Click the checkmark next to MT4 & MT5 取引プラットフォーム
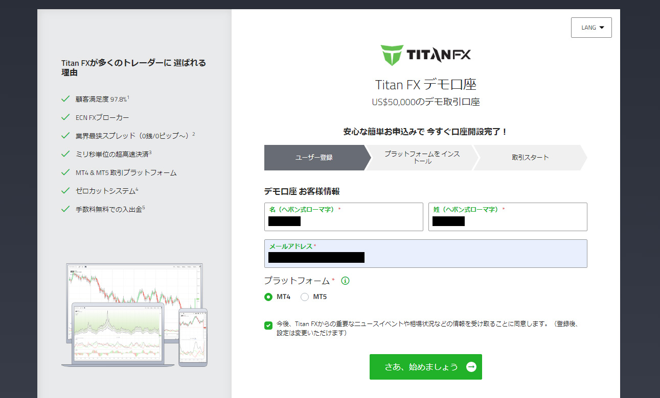 coord(65,172)
